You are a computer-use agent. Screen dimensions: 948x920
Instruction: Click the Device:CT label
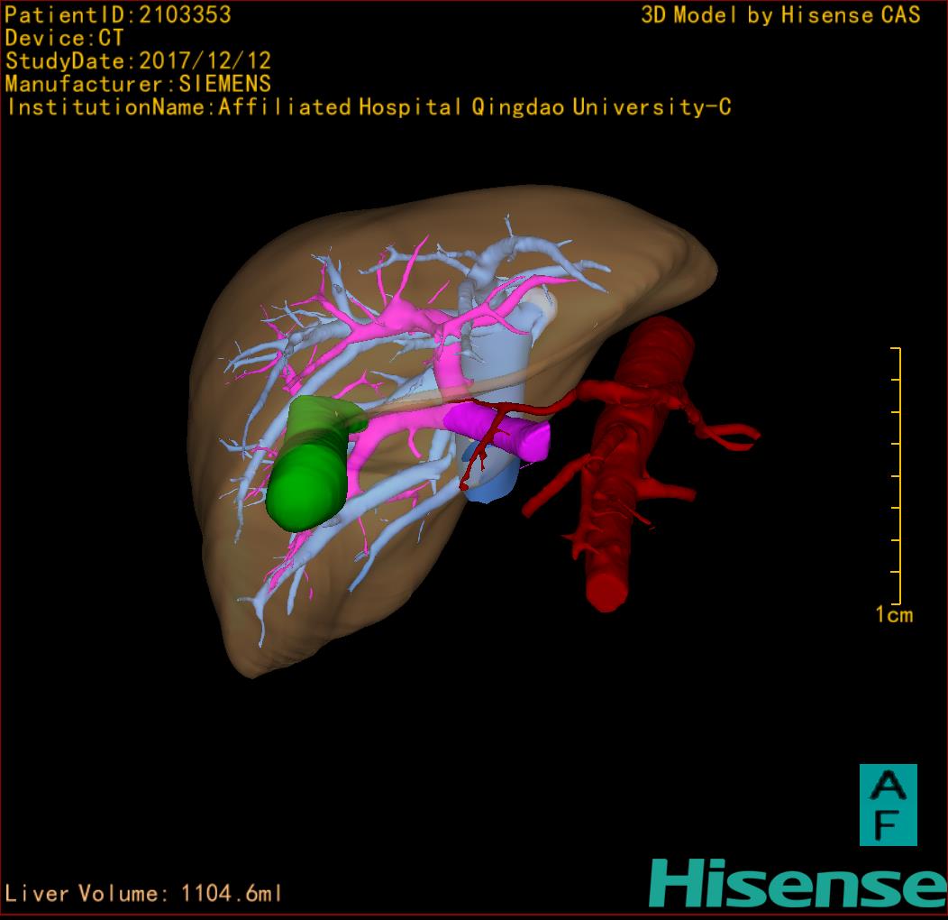point(64,38)
